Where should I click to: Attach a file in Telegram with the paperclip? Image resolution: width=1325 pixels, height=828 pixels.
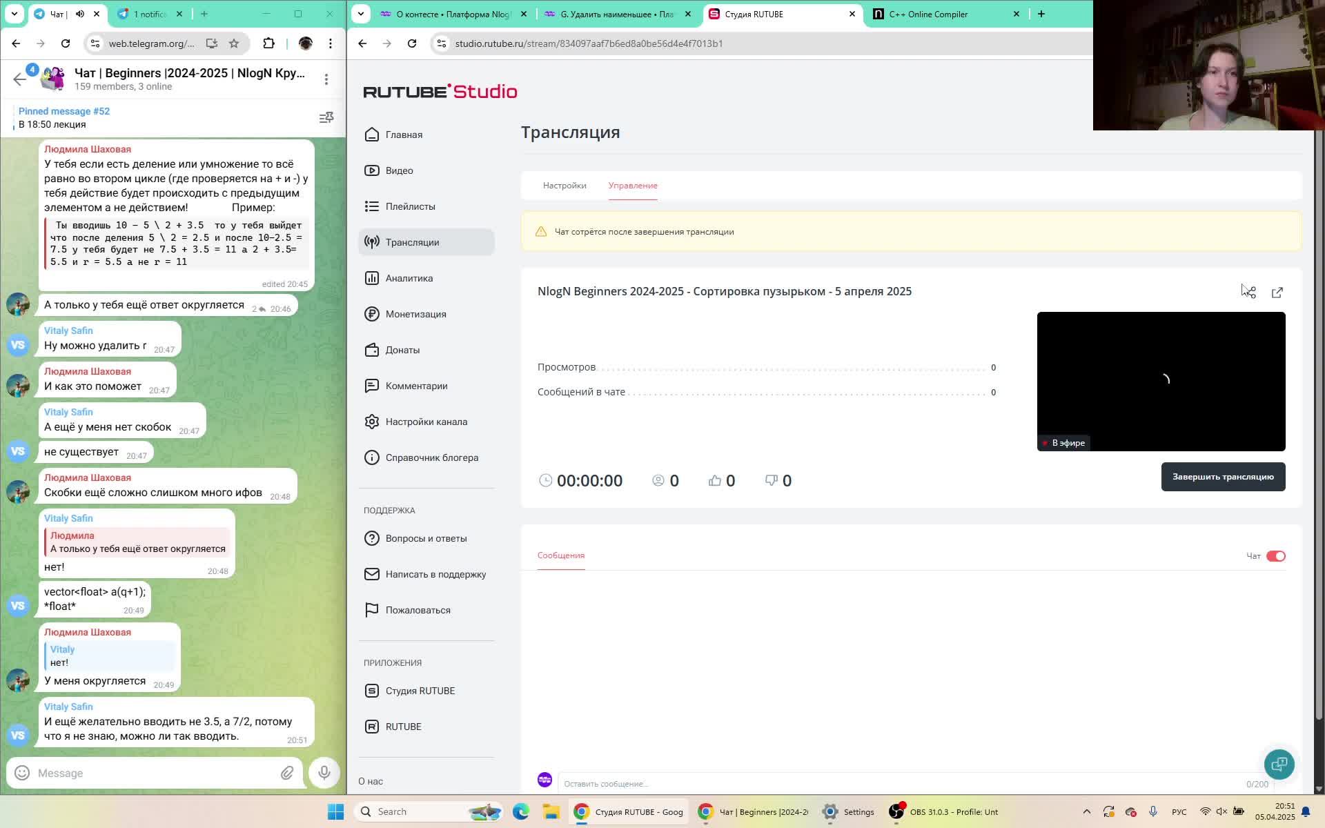tap(288, 773)
